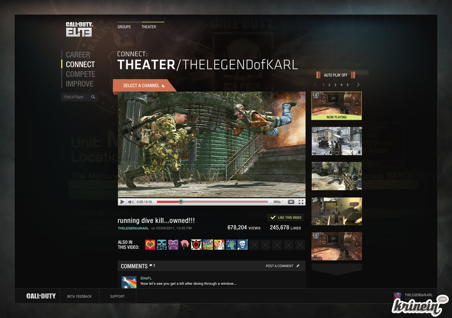Click the pink heart avatar under Also In This Video
Screen dimensions: 452x318
point(149,244)
